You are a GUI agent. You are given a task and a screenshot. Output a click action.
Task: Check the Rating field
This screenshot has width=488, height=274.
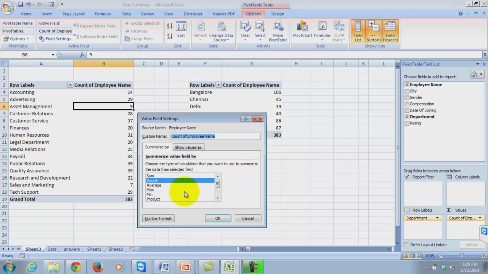[x=407, y=123]
